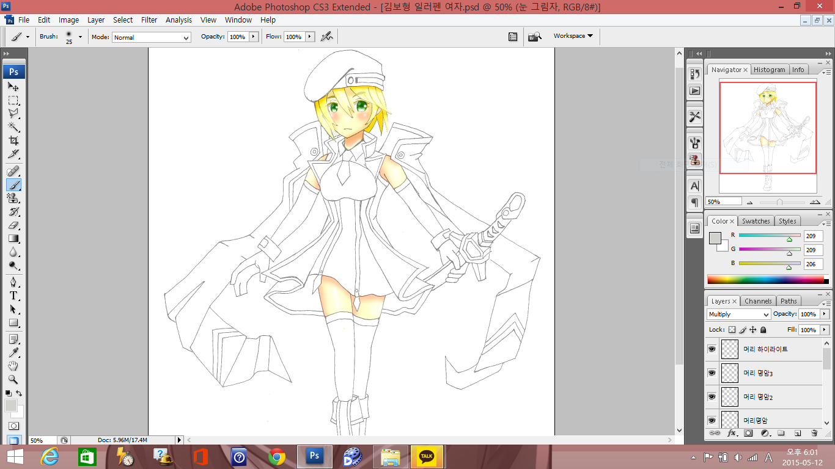Select the Magic Wand tool
835x469 pixels.
(13, 127)
